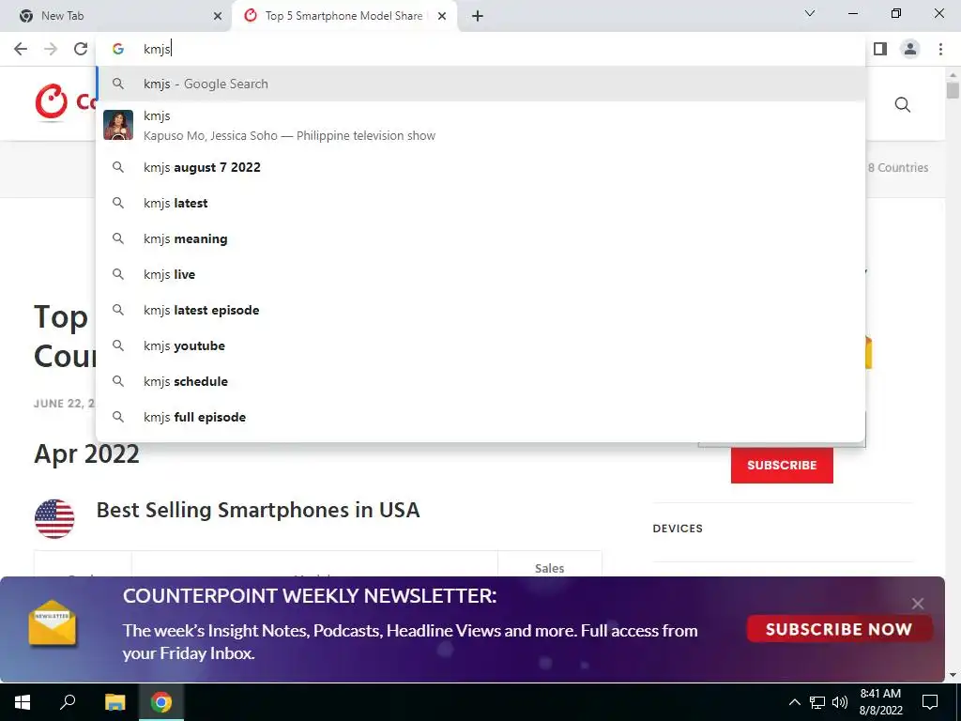Open the network tray icon
Image resolution: width=961 pixels, height=721 pixels.
[817, 702]
